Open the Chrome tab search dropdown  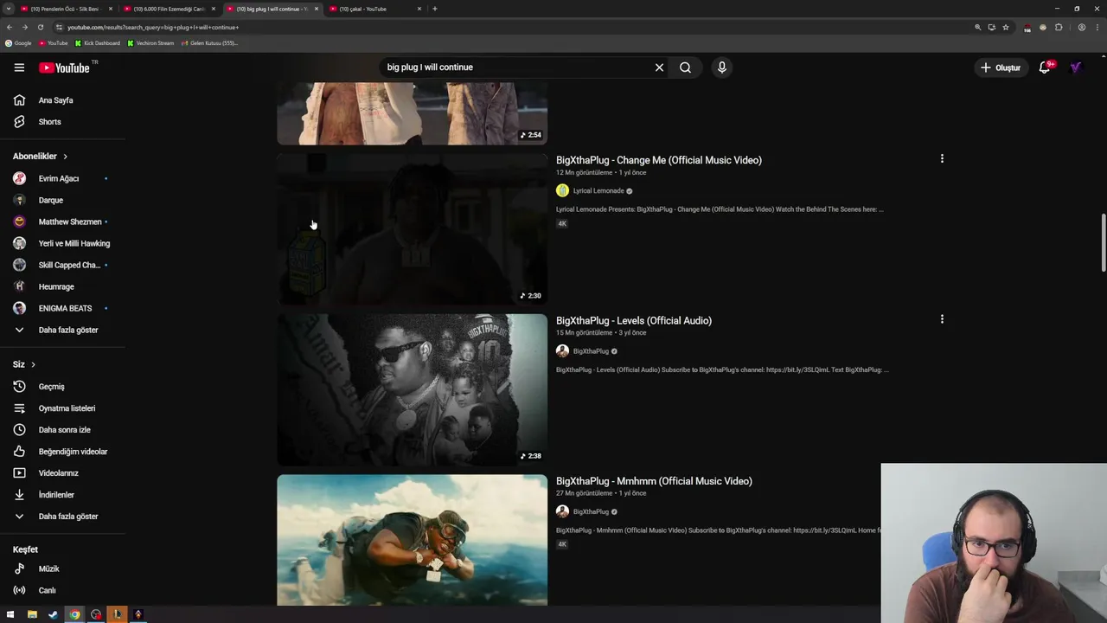tap(9, 9)
